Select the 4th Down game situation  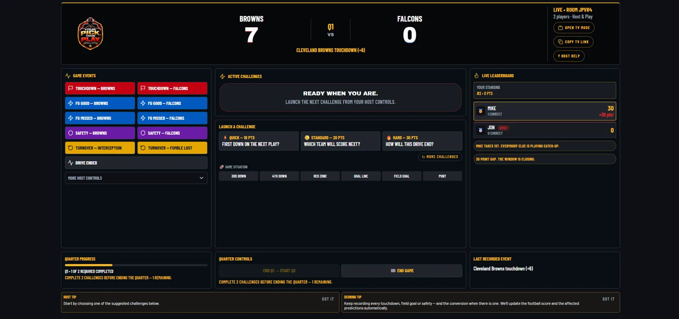[x=279, y=176]
